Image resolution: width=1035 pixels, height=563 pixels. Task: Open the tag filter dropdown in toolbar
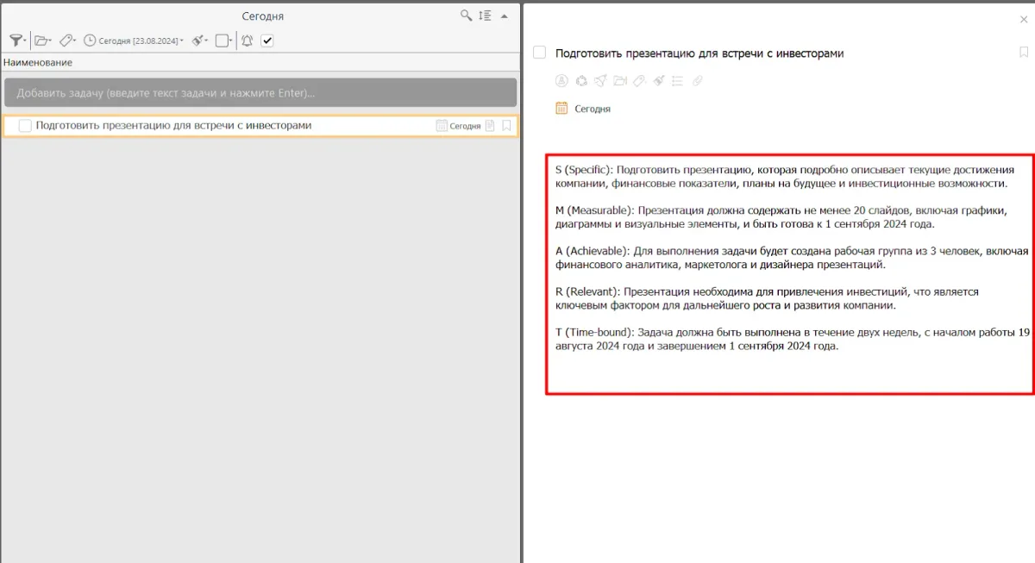pos(67,41)
